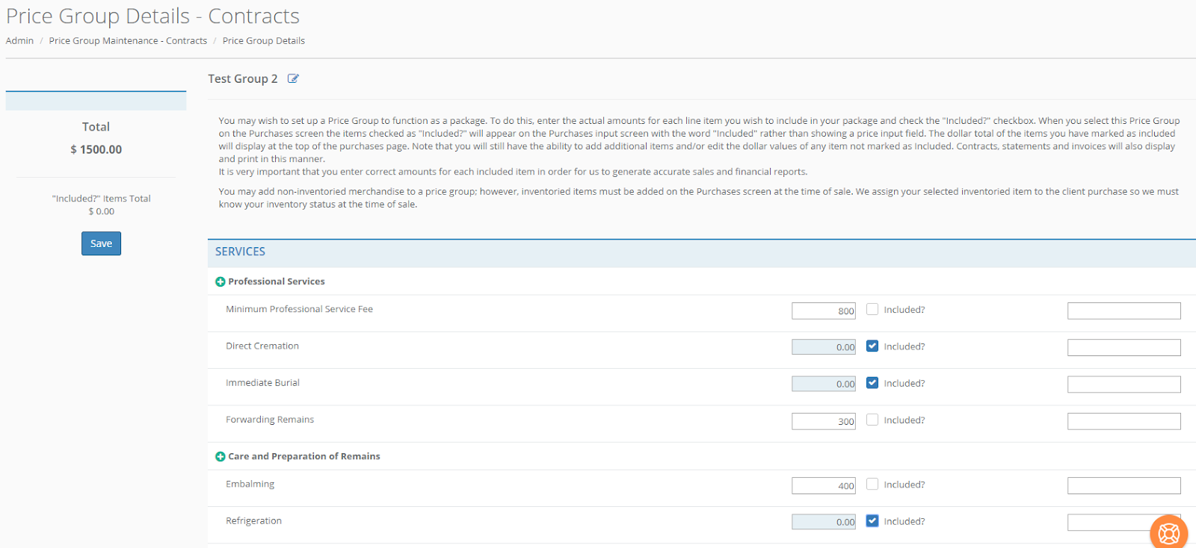Tick the Embalming Included checkbox
Screen dimensions: 1196x548
[x=872, y=484]
